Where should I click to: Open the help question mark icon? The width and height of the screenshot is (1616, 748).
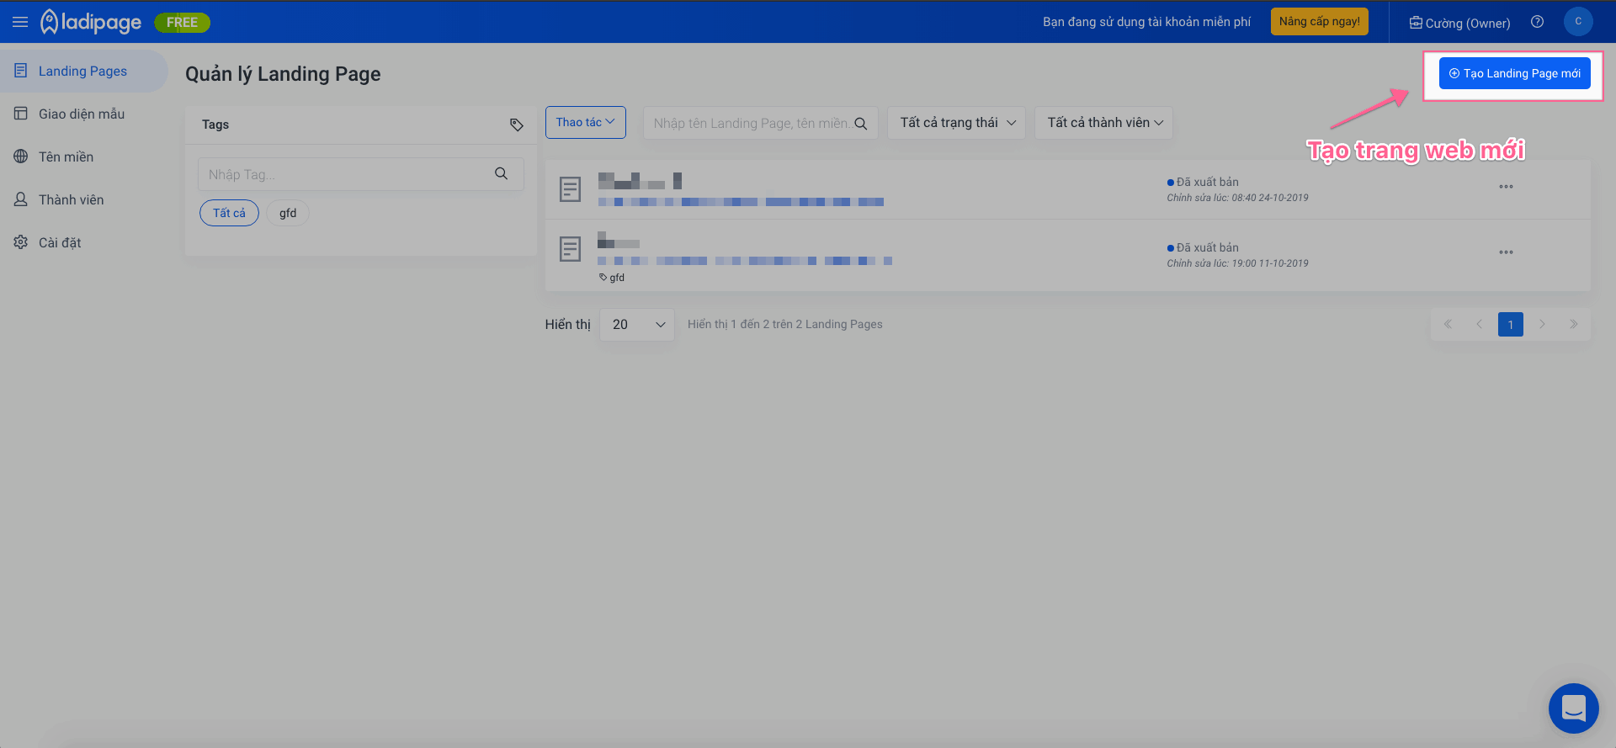[x=1537, y=22]
